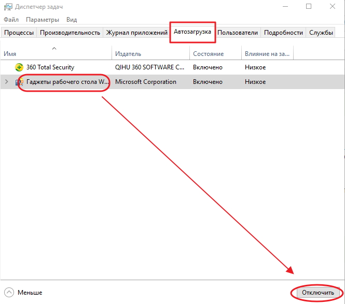The width and height of the screenshot is (345, 304).
Task: Click Низкое impact for Microsoft Corporation row
Action: 255,82
